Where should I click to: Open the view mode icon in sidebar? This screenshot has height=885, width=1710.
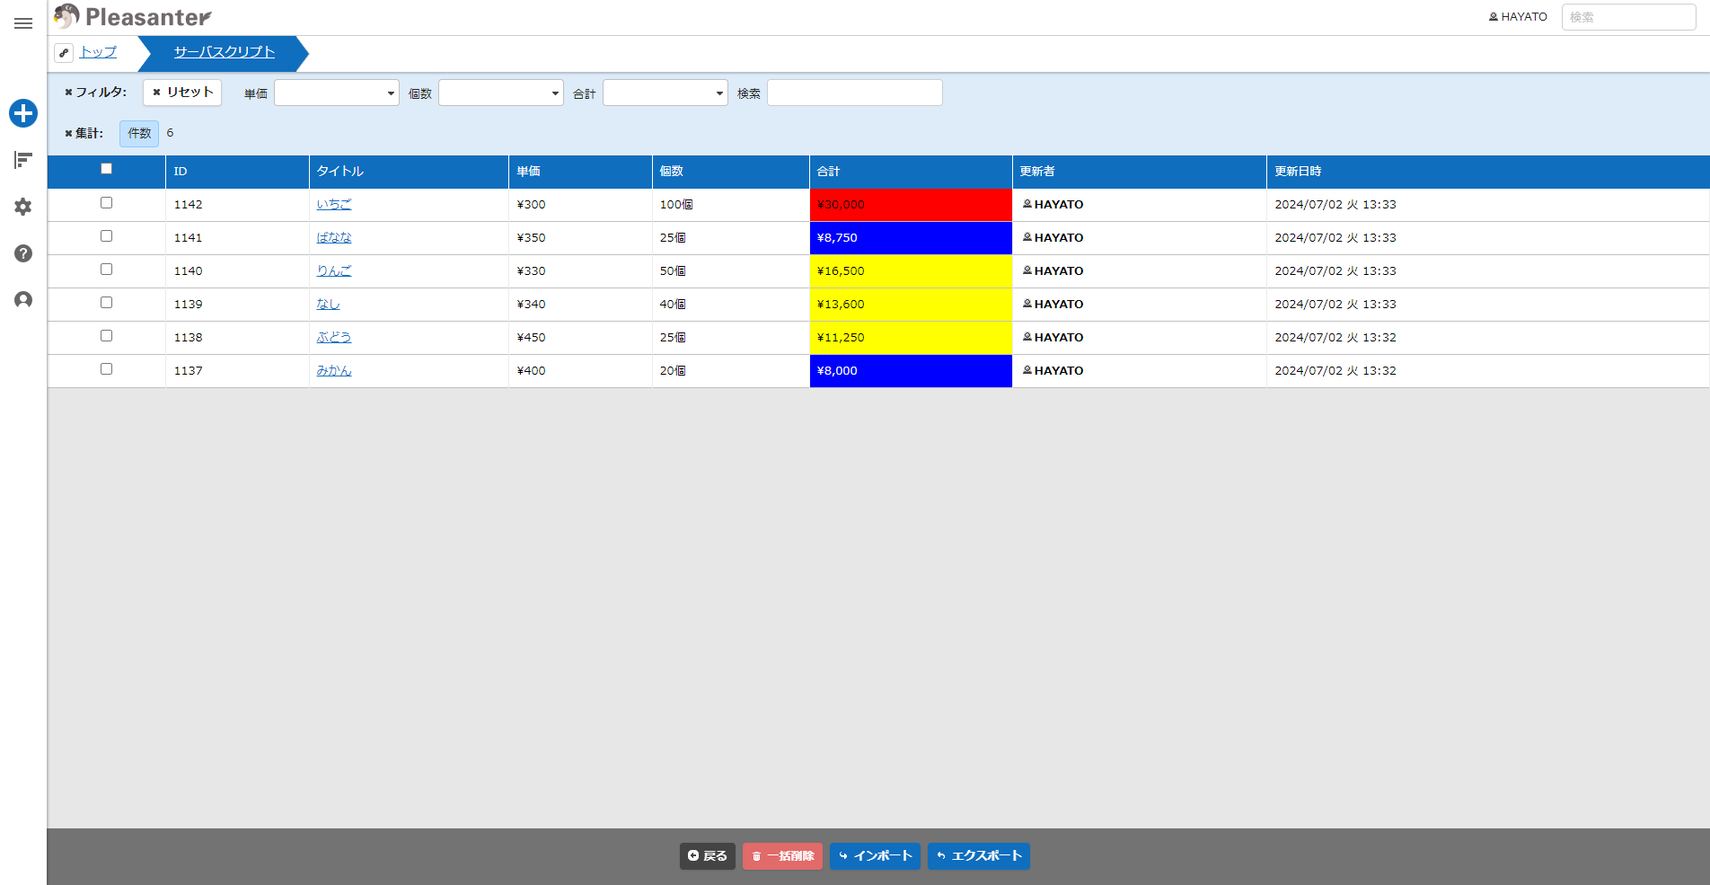23,160
